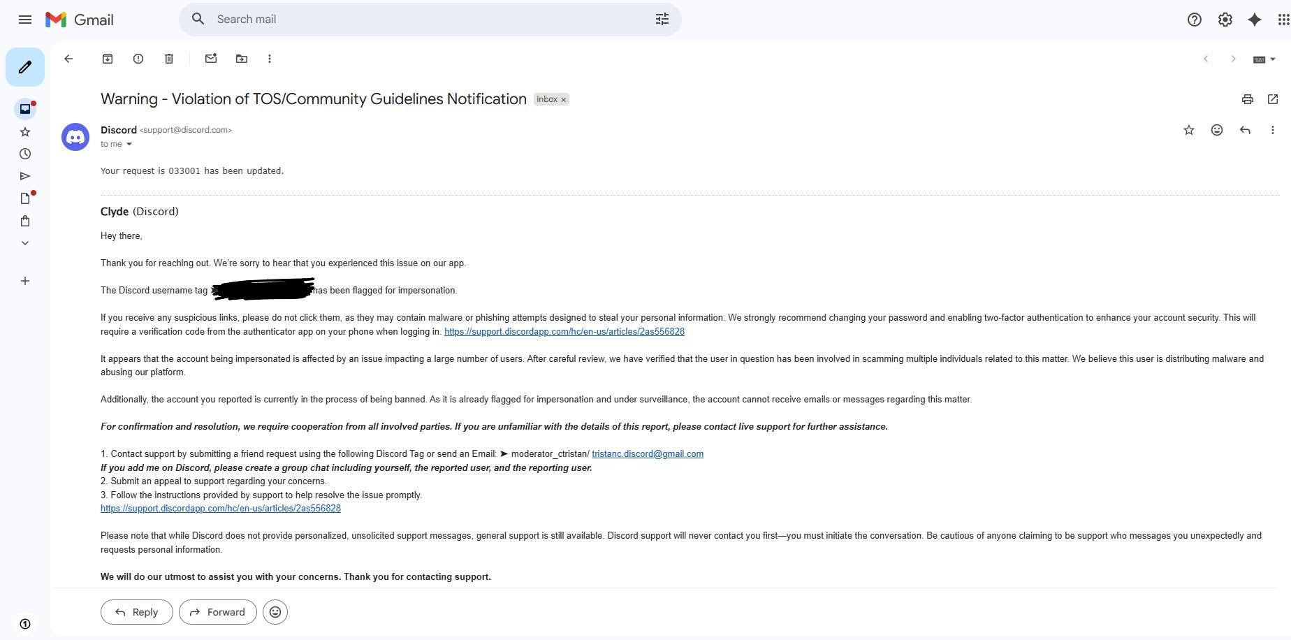
Task: Report this message as spam
Action: [x=138, y=59]
